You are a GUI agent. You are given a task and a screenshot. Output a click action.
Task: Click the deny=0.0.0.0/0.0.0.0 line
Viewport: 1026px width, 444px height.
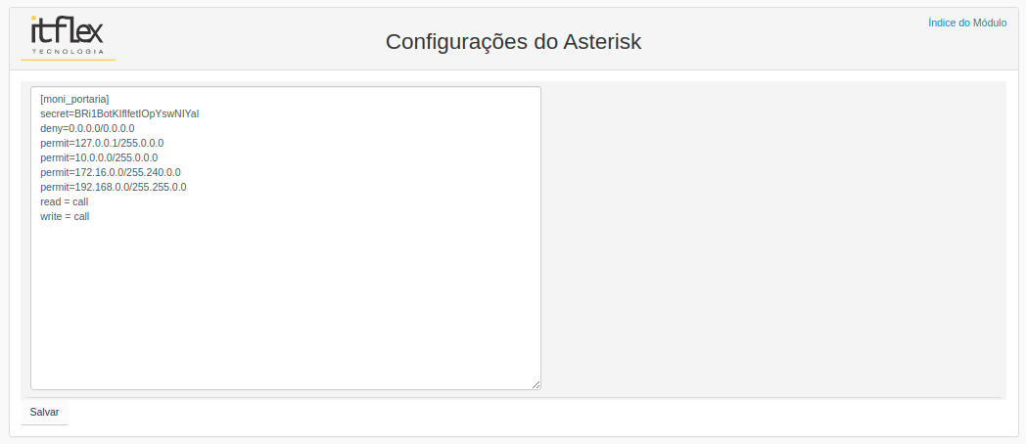coord(87,128)
